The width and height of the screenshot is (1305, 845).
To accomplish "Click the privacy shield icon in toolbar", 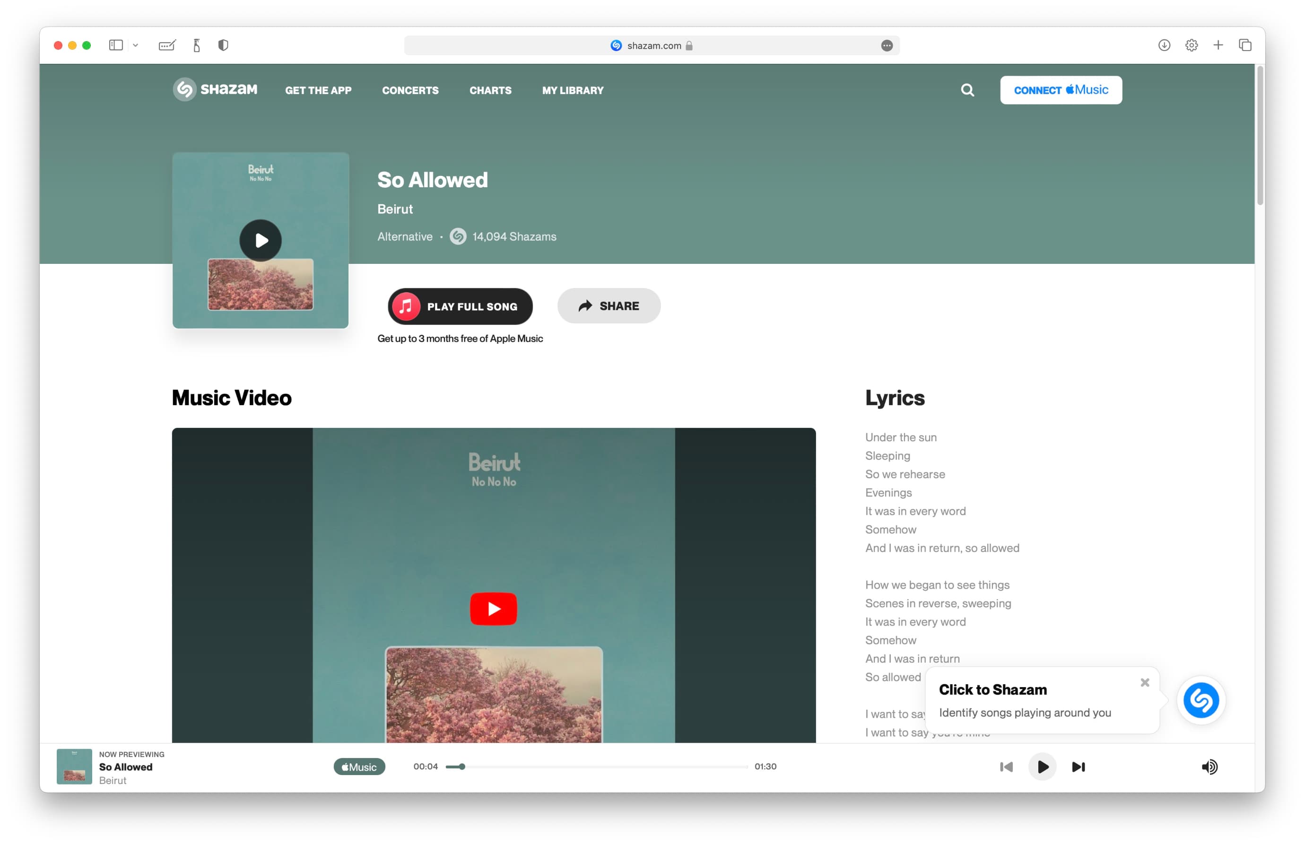I will (223, 45).
